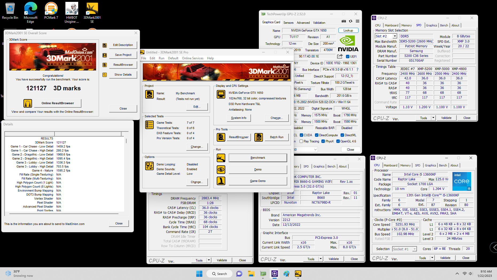This screenshot has height=280, width=497.
Task: Click the Save Project floppy icon
Action: click(105, 55)
